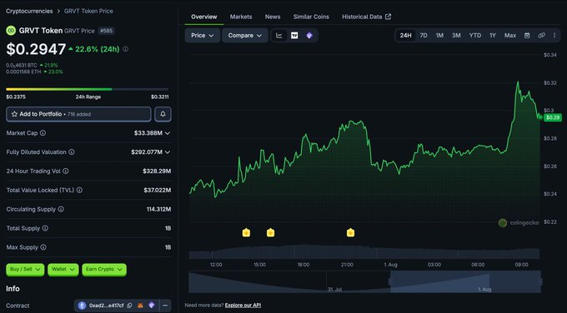Open the contract more options button

pos(165,306)
